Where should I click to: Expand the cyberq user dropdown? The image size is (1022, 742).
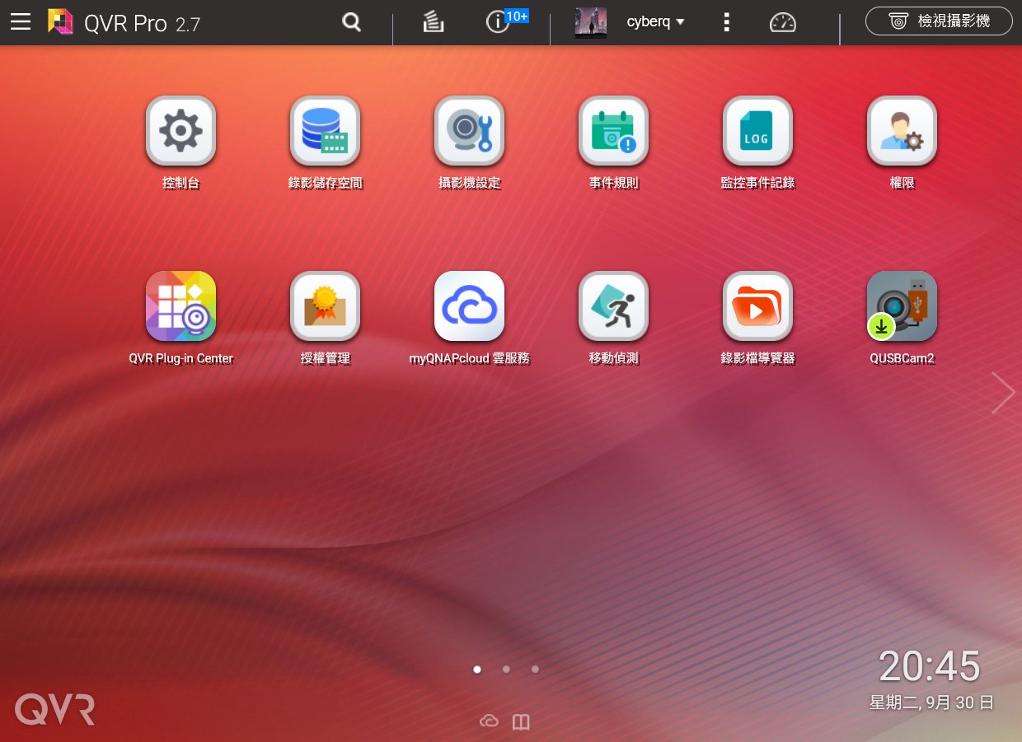655,22
